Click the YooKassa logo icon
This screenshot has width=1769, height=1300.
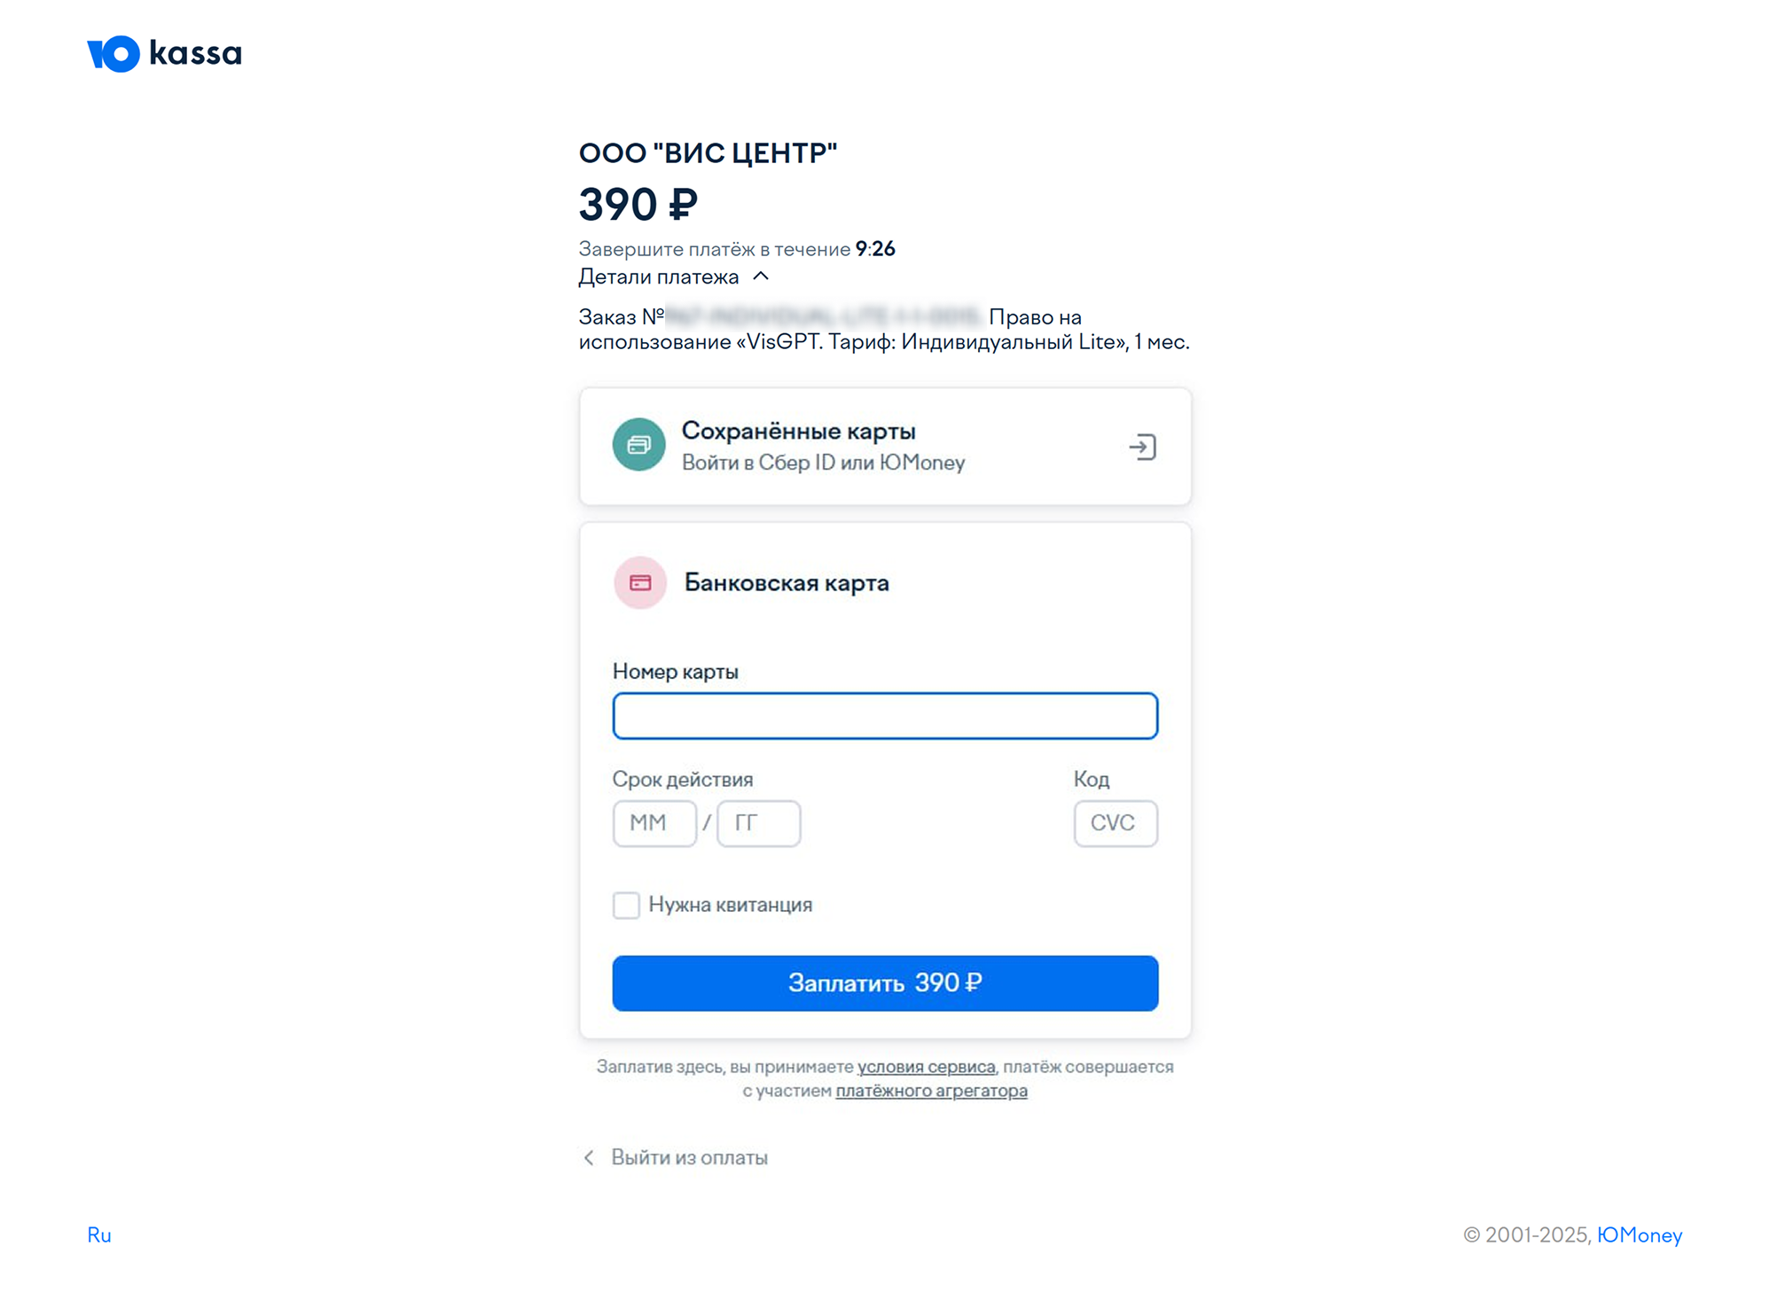click(x=113, y=54)
